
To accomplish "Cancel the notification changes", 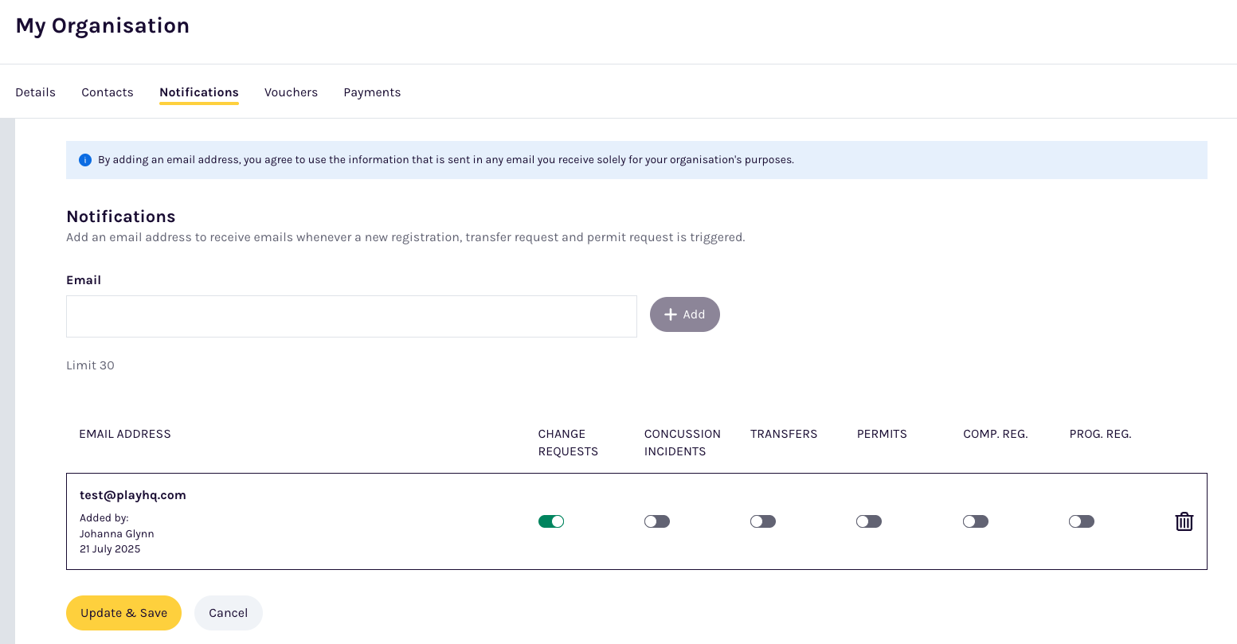I will coord(228,613).
